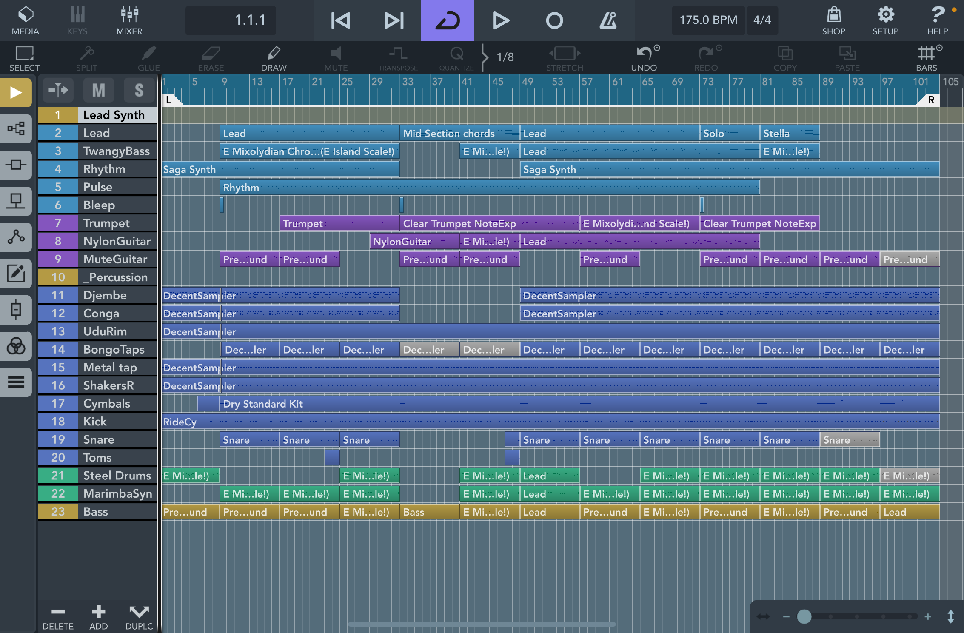This screenshot has width=964, height=633.
Task: Toggle global Mute (M) button
Action: pyautogui.click(x=98, y=90)
